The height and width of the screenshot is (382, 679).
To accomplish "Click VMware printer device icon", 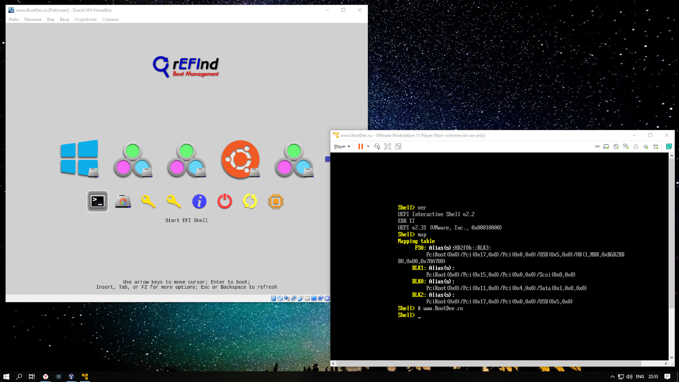I will tap(636, 146).
